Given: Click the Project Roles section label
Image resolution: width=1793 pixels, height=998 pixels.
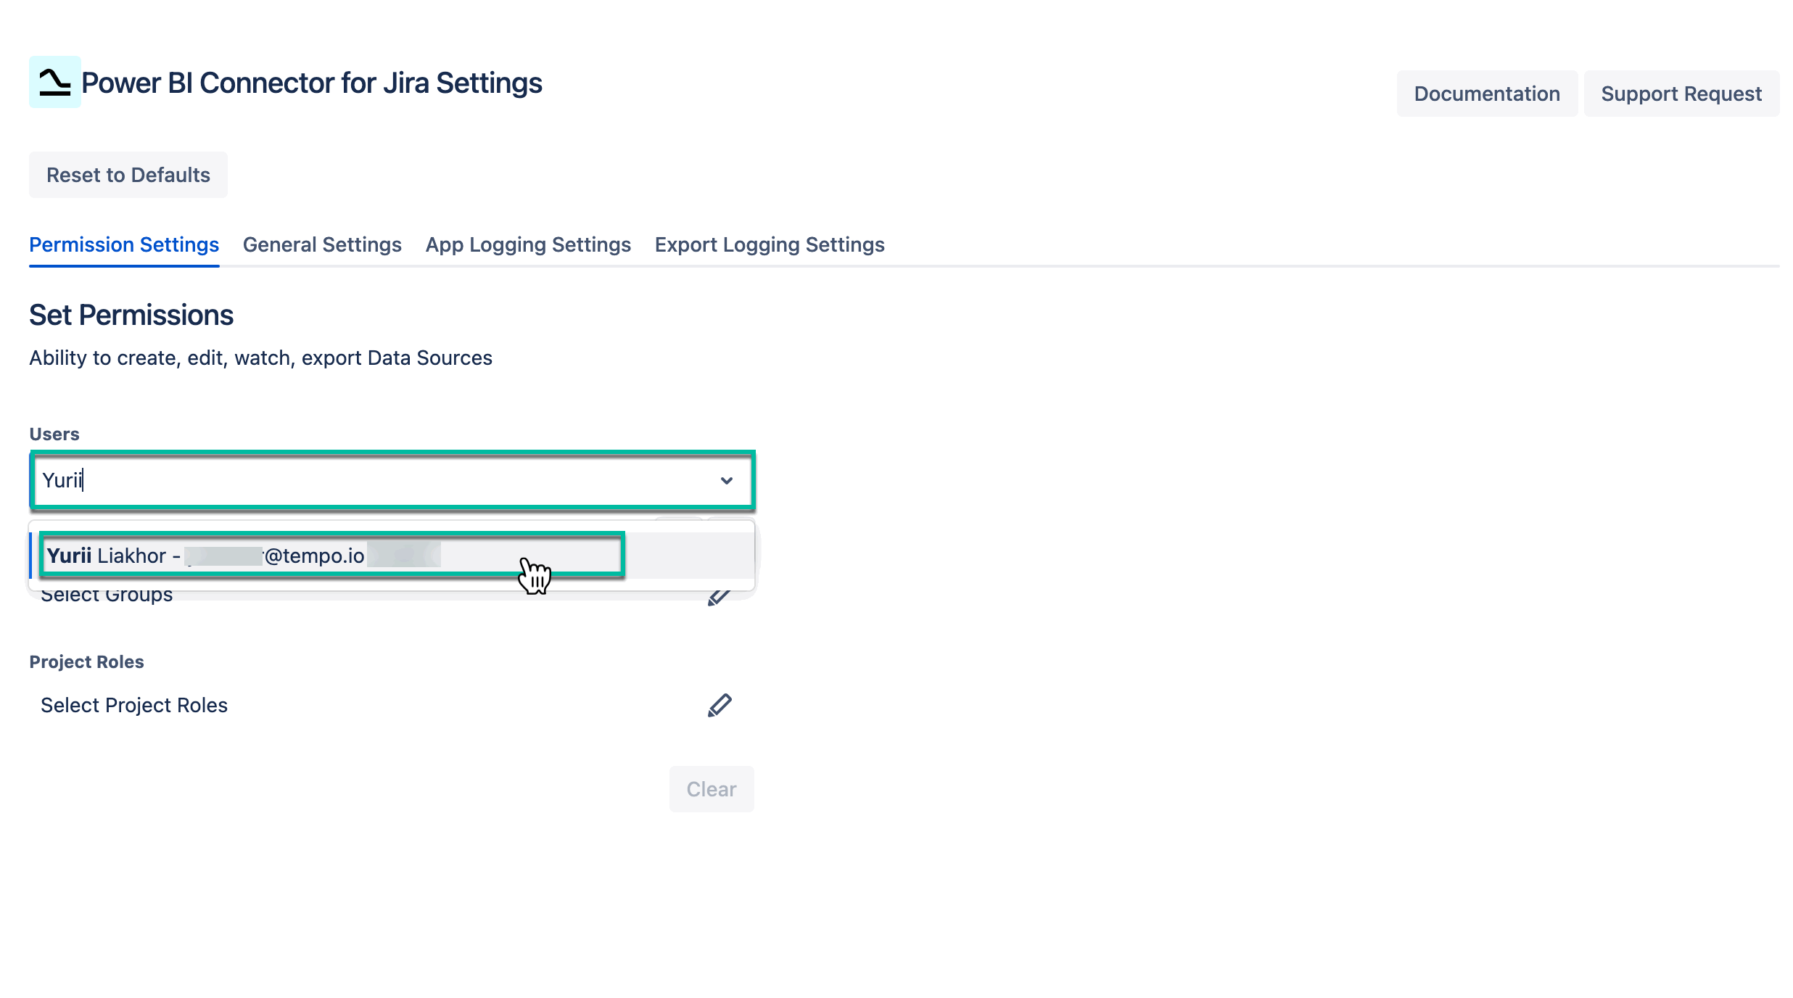Looking at the screenshot, I should coord(86,661).
